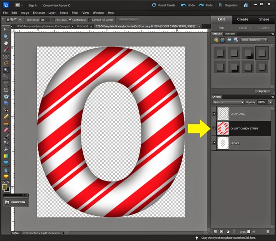Open the tool preset dropdown arrow
The width and height of the screenshot is (276, 241).
[x=3, y=19]
